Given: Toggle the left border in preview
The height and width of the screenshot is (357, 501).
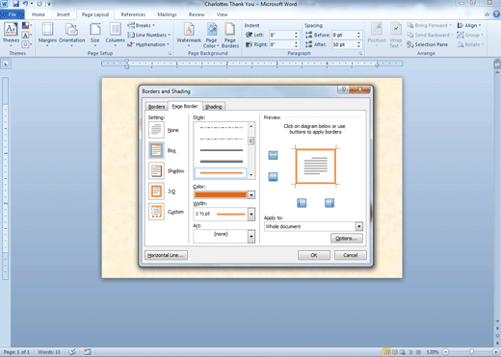Looking at the screenshot, I should [302, 203].
